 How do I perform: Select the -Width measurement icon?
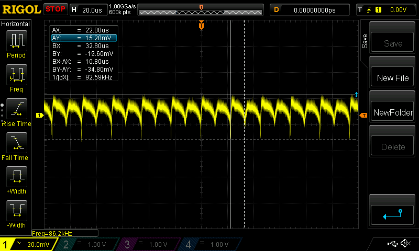pyautogui.click(x=17, y=210)
